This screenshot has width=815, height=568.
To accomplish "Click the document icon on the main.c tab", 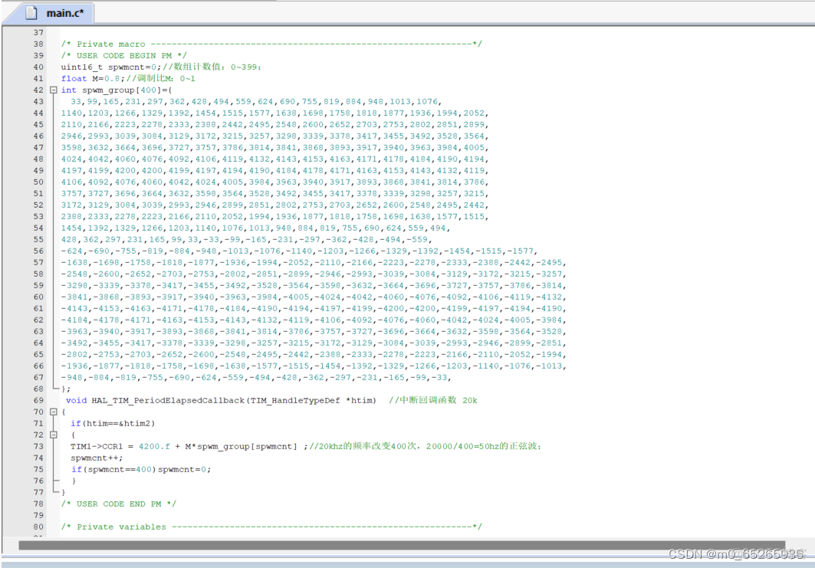I will point(30,12).
